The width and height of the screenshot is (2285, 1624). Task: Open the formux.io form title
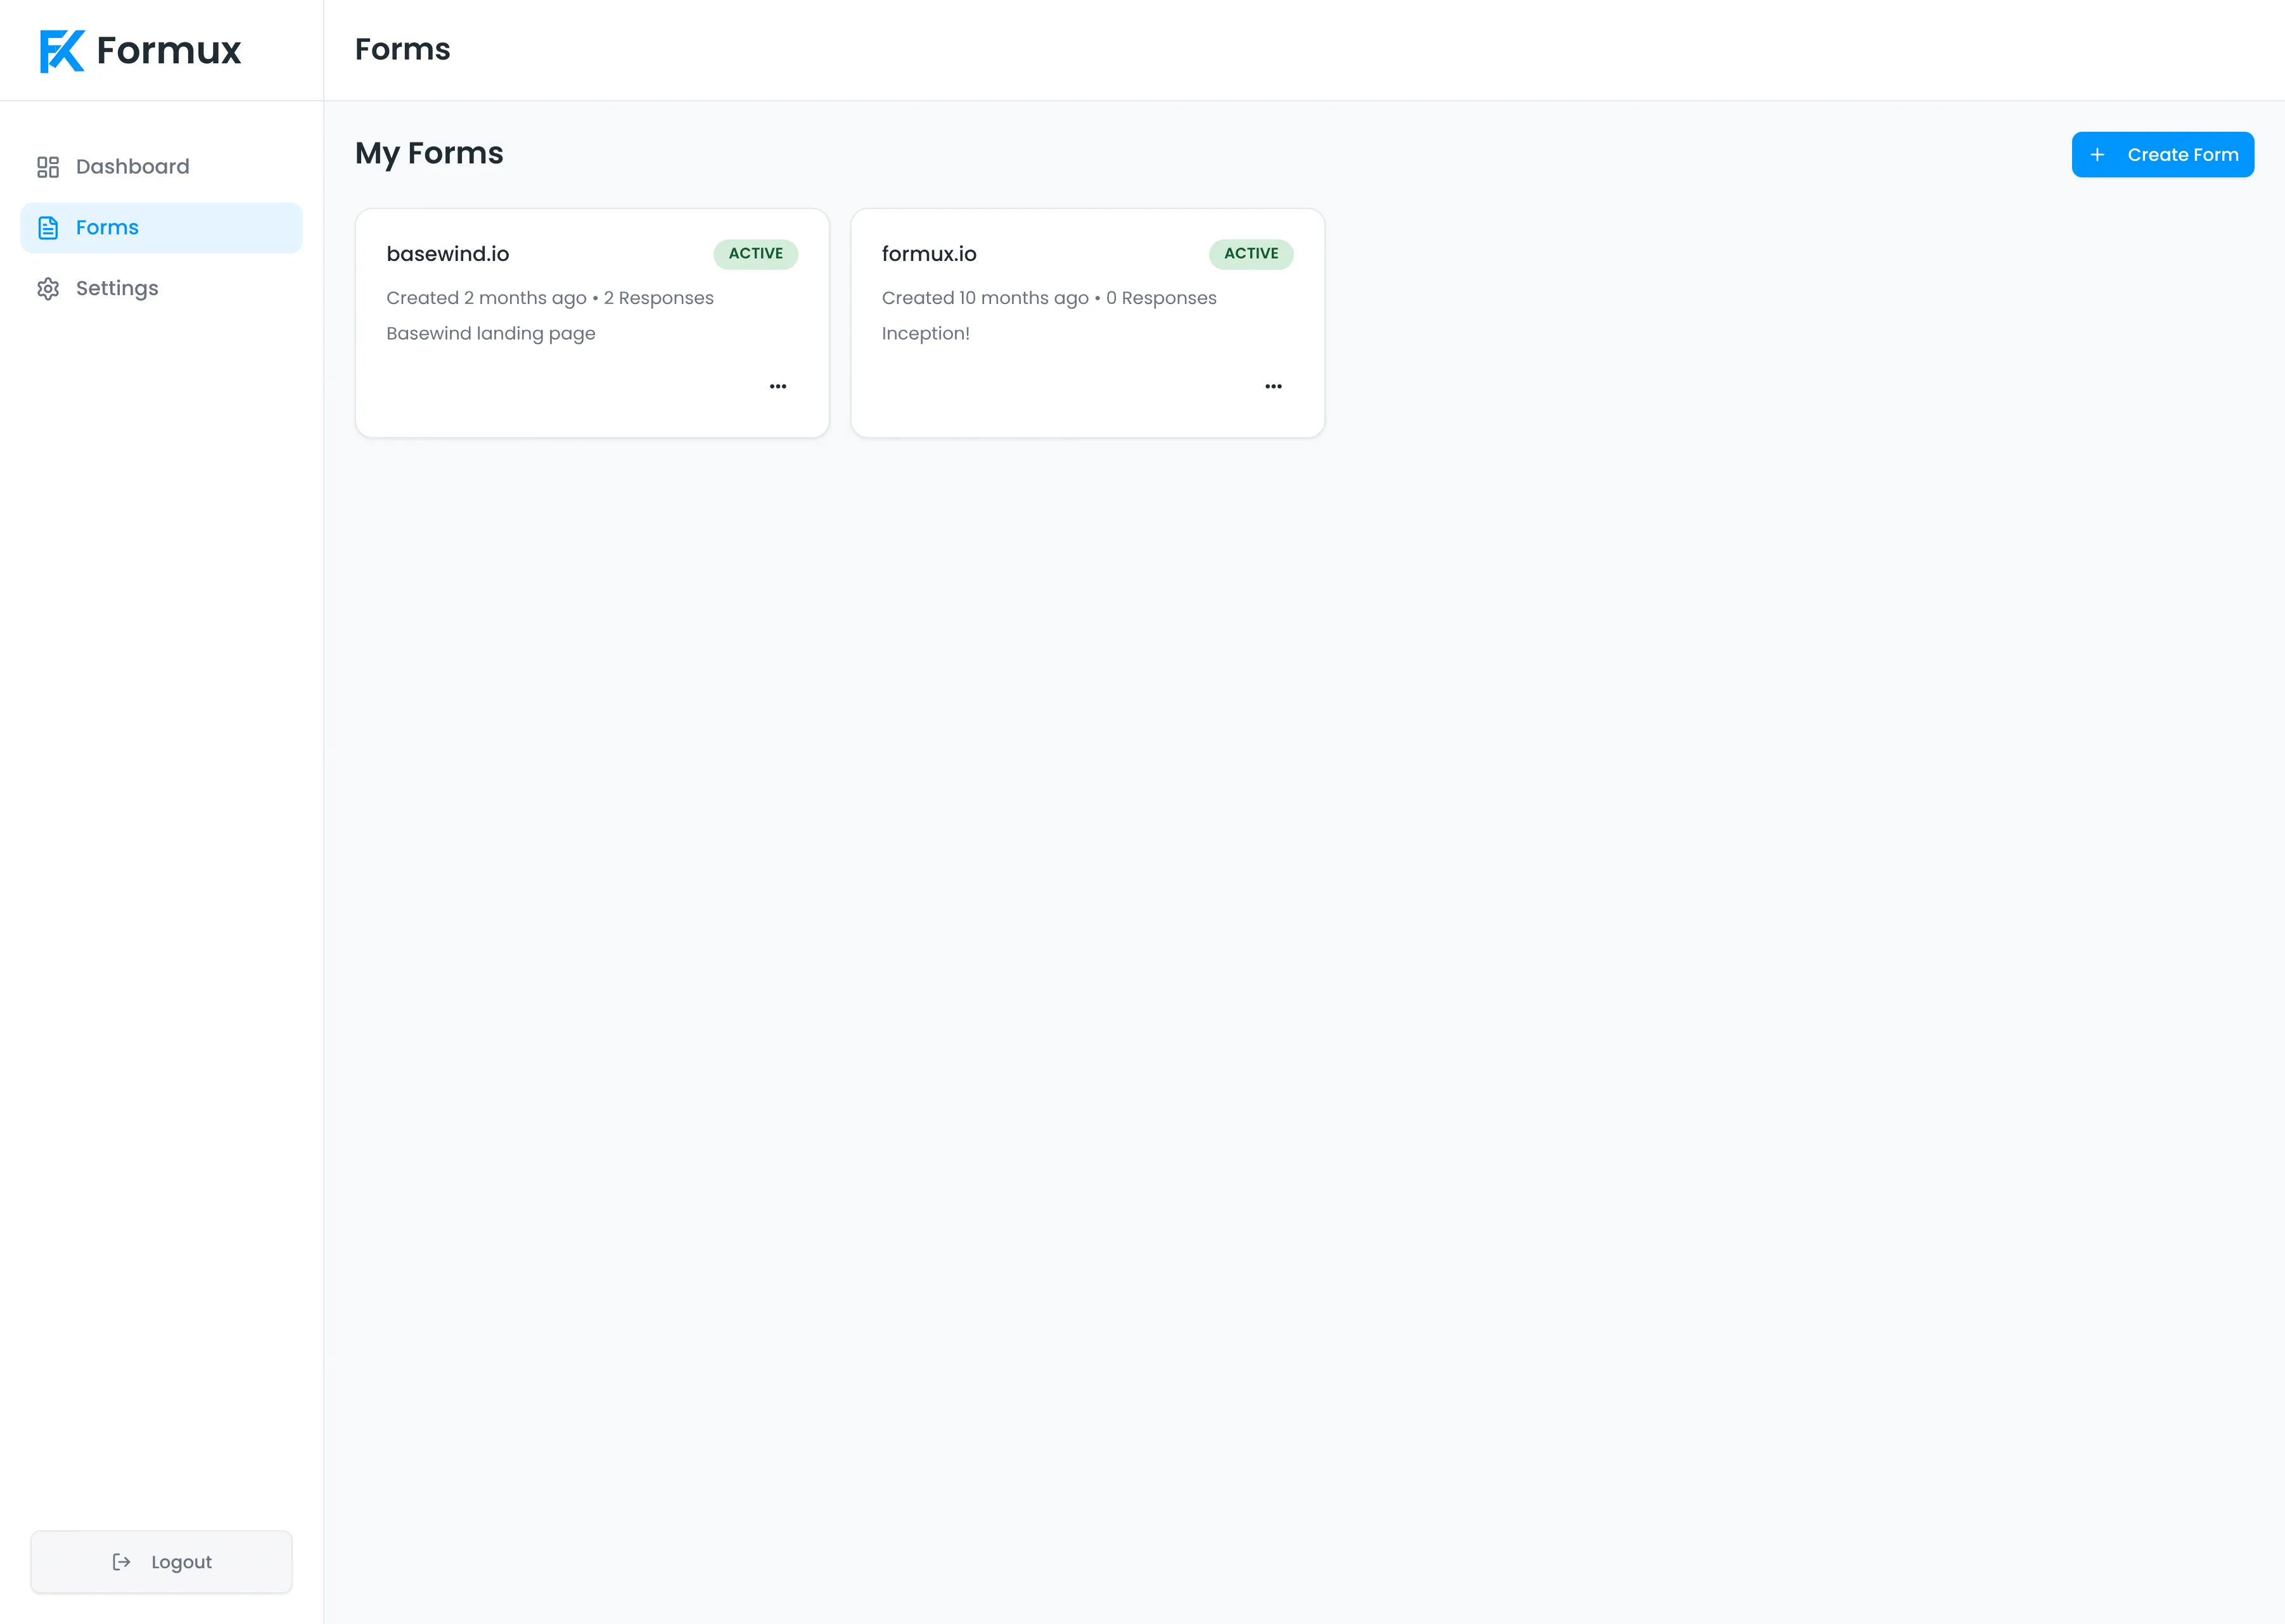pyautogui.click(x=930, y=254)
